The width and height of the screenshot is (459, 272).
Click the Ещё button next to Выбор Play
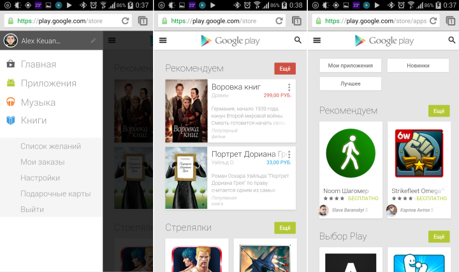click(439, 236)
